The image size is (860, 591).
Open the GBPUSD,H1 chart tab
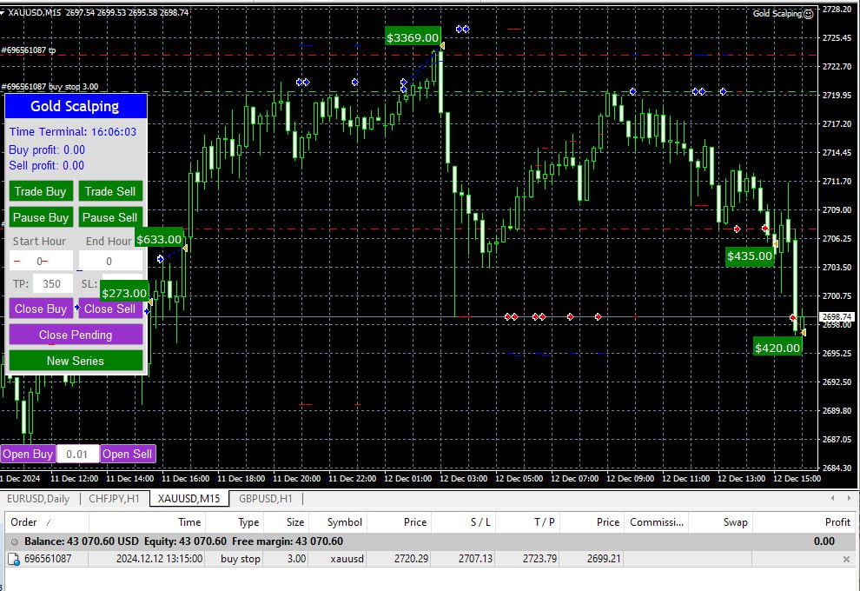click(x=266, y=499)
